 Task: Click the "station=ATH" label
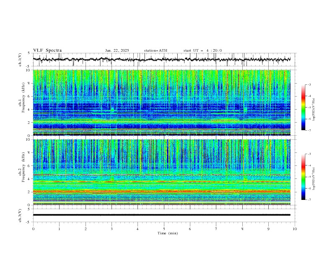[x=156, y=50]
